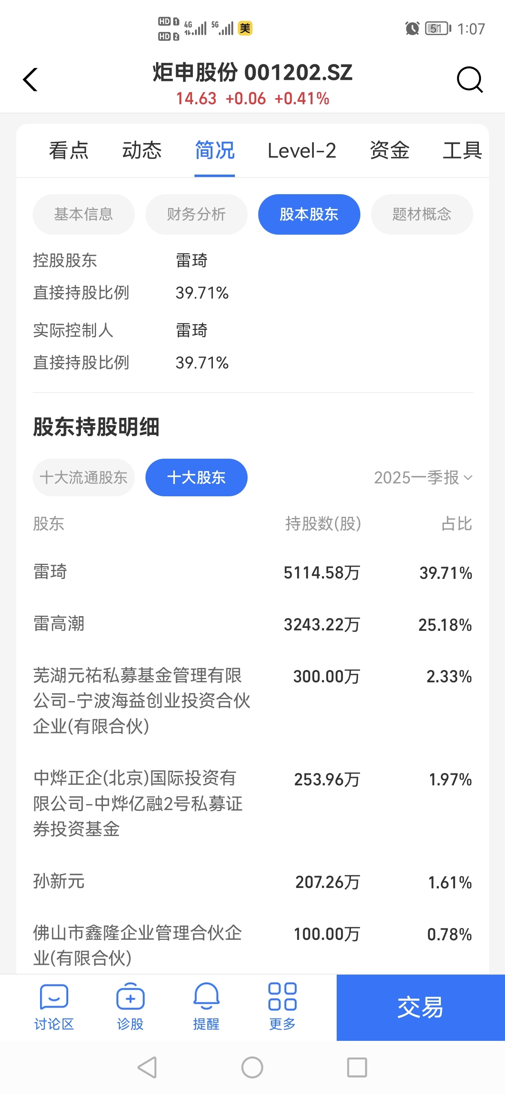Expand the 2025一季报 period dropdown
Viewport: 505px width, 1094px height.
(x=423, y=478)
